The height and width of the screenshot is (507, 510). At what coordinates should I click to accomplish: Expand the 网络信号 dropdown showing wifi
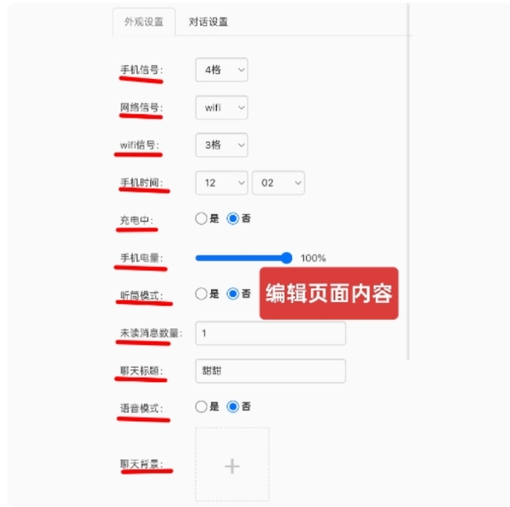222,107
